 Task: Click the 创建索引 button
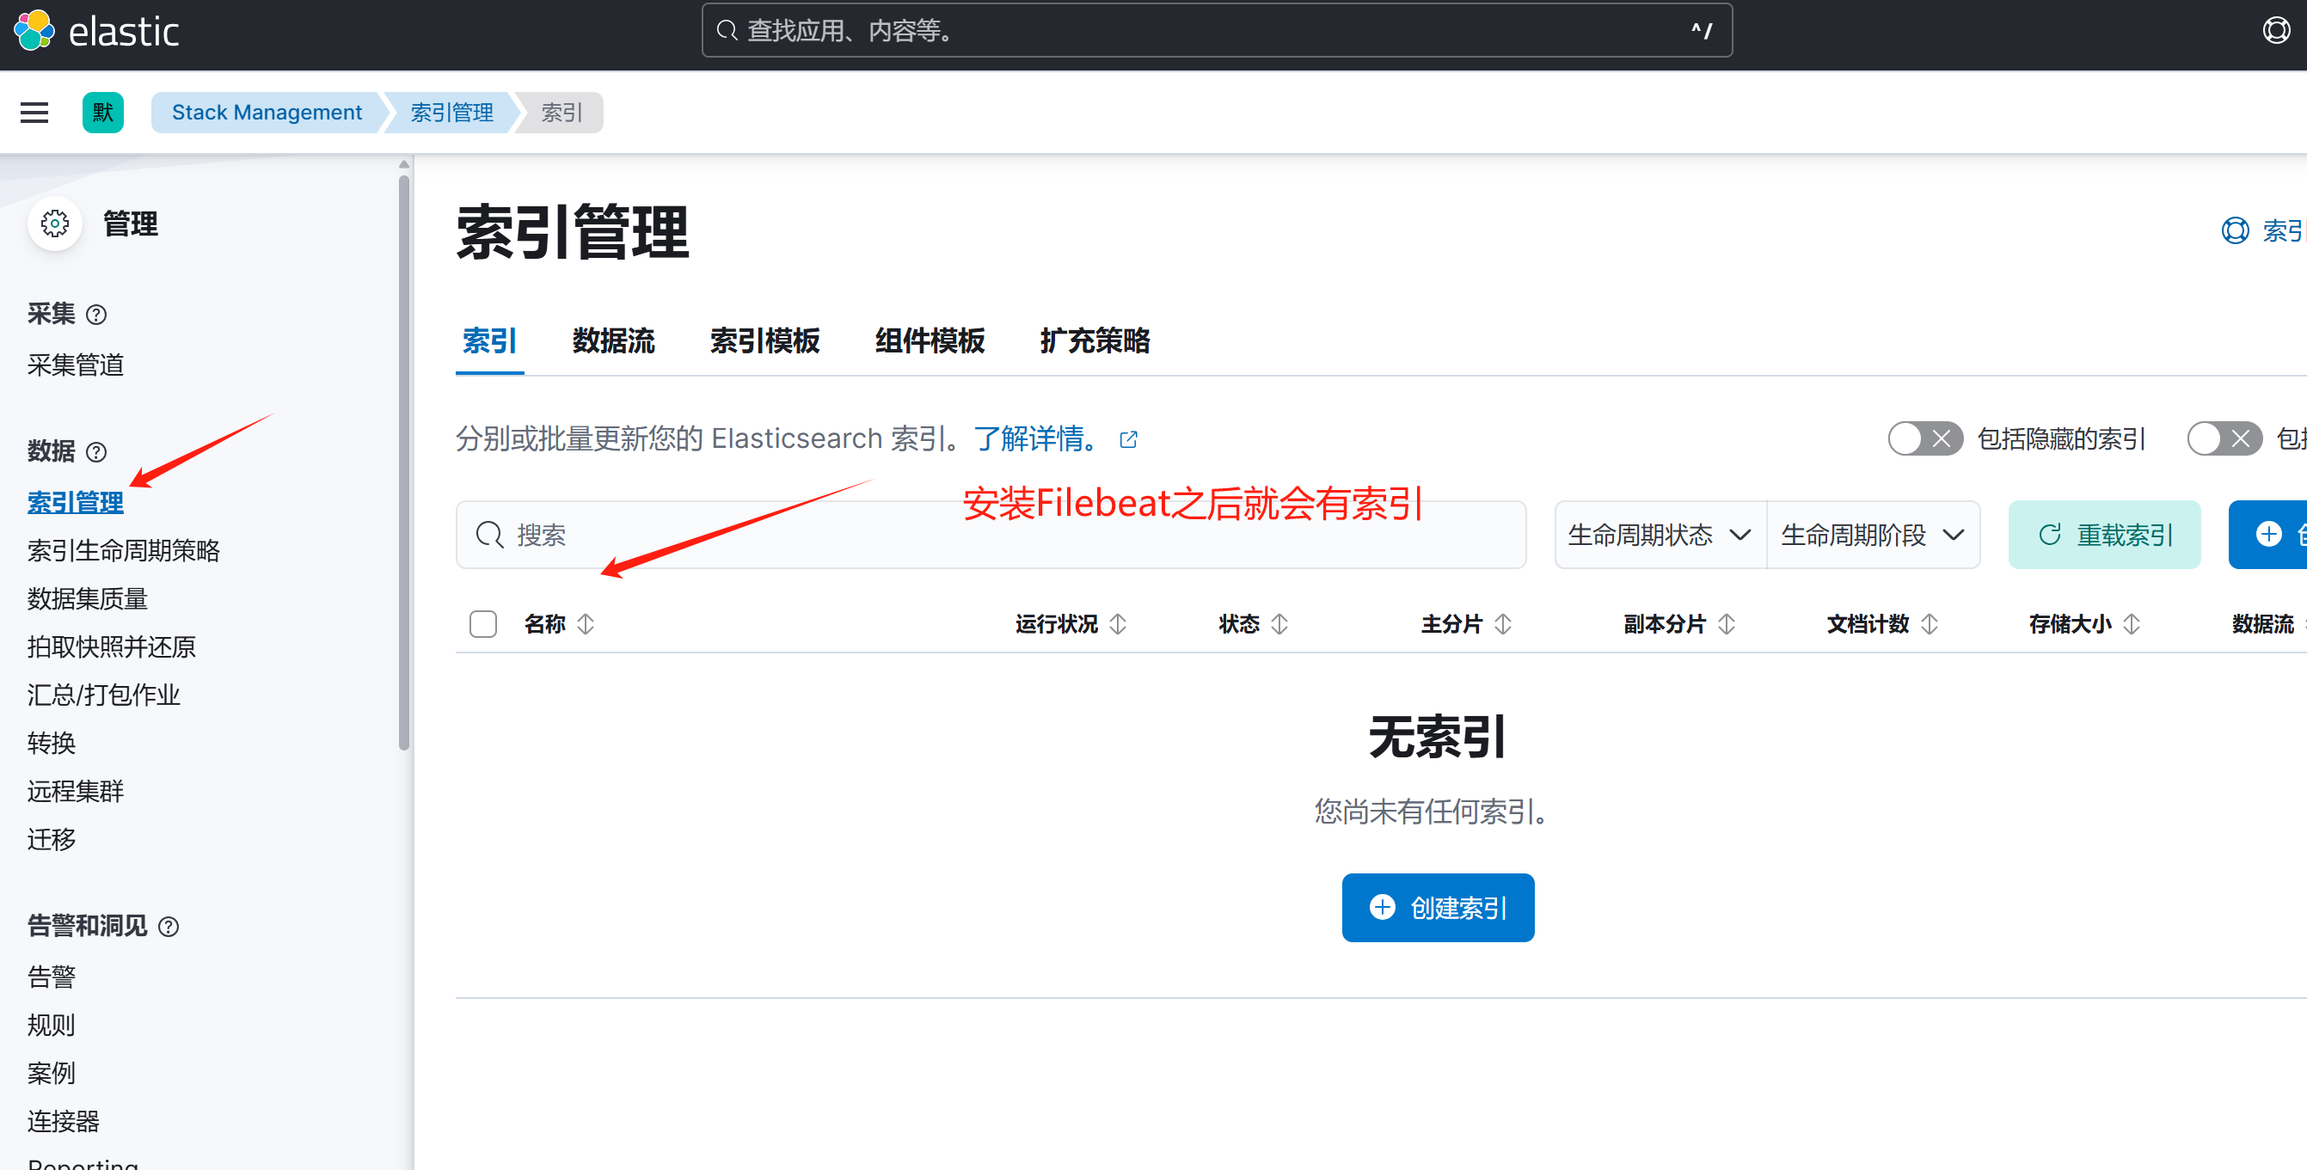tap(1437, 908)
